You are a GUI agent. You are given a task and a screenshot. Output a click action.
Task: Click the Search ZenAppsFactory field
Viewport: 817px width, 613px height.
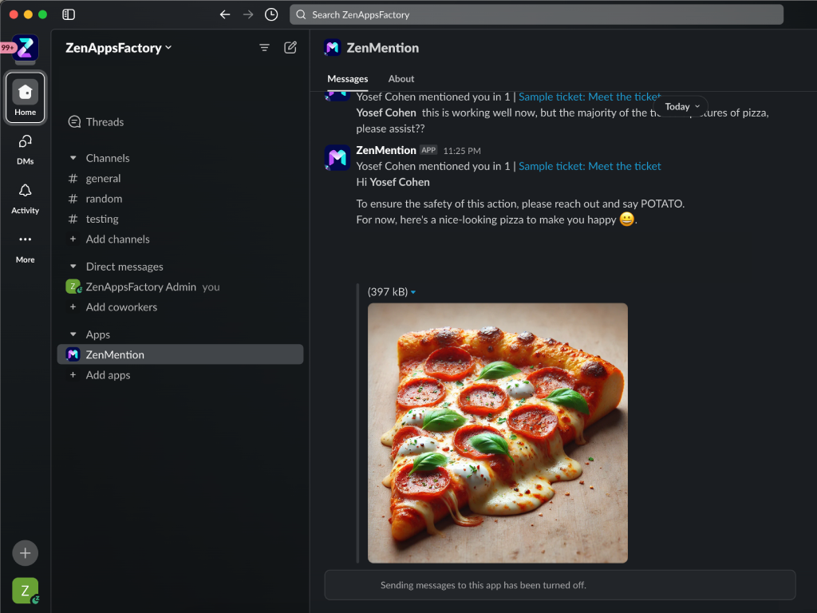pyautogui.click(x=536, y=14)
